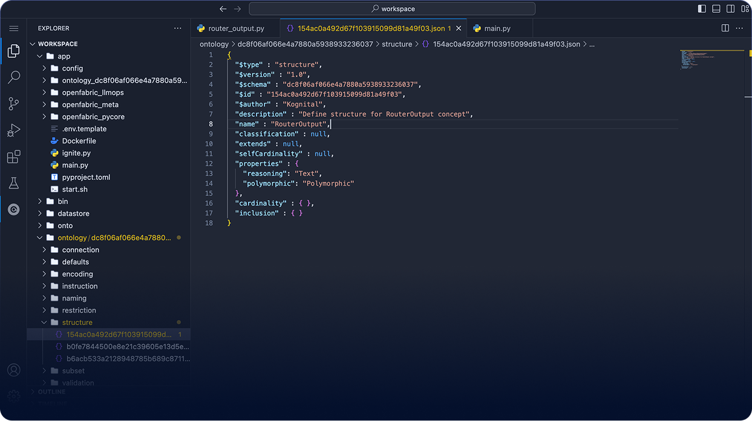
Task: Open the Extensions view
Action: click(x=13, y=156)
